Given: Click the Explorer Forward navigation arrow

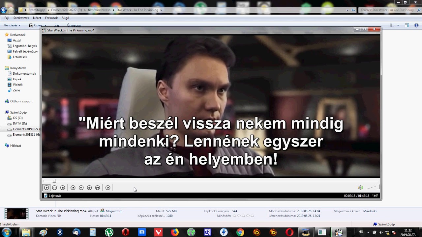Looking at the screenshot, I should tap(11, 10).
